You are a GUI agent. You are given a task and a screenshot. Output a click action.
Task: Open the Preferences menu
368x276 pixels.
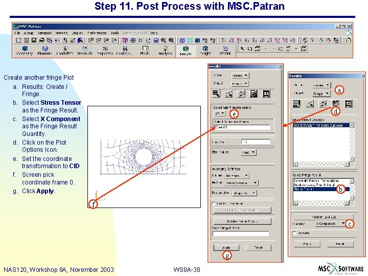[x=97, y=33]
